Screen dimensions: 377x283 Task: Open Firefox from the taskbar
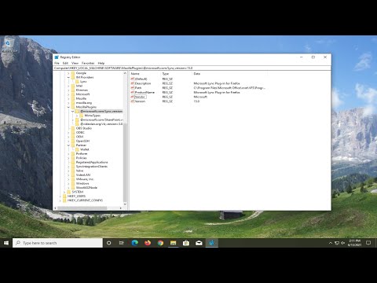coord(148,243)
